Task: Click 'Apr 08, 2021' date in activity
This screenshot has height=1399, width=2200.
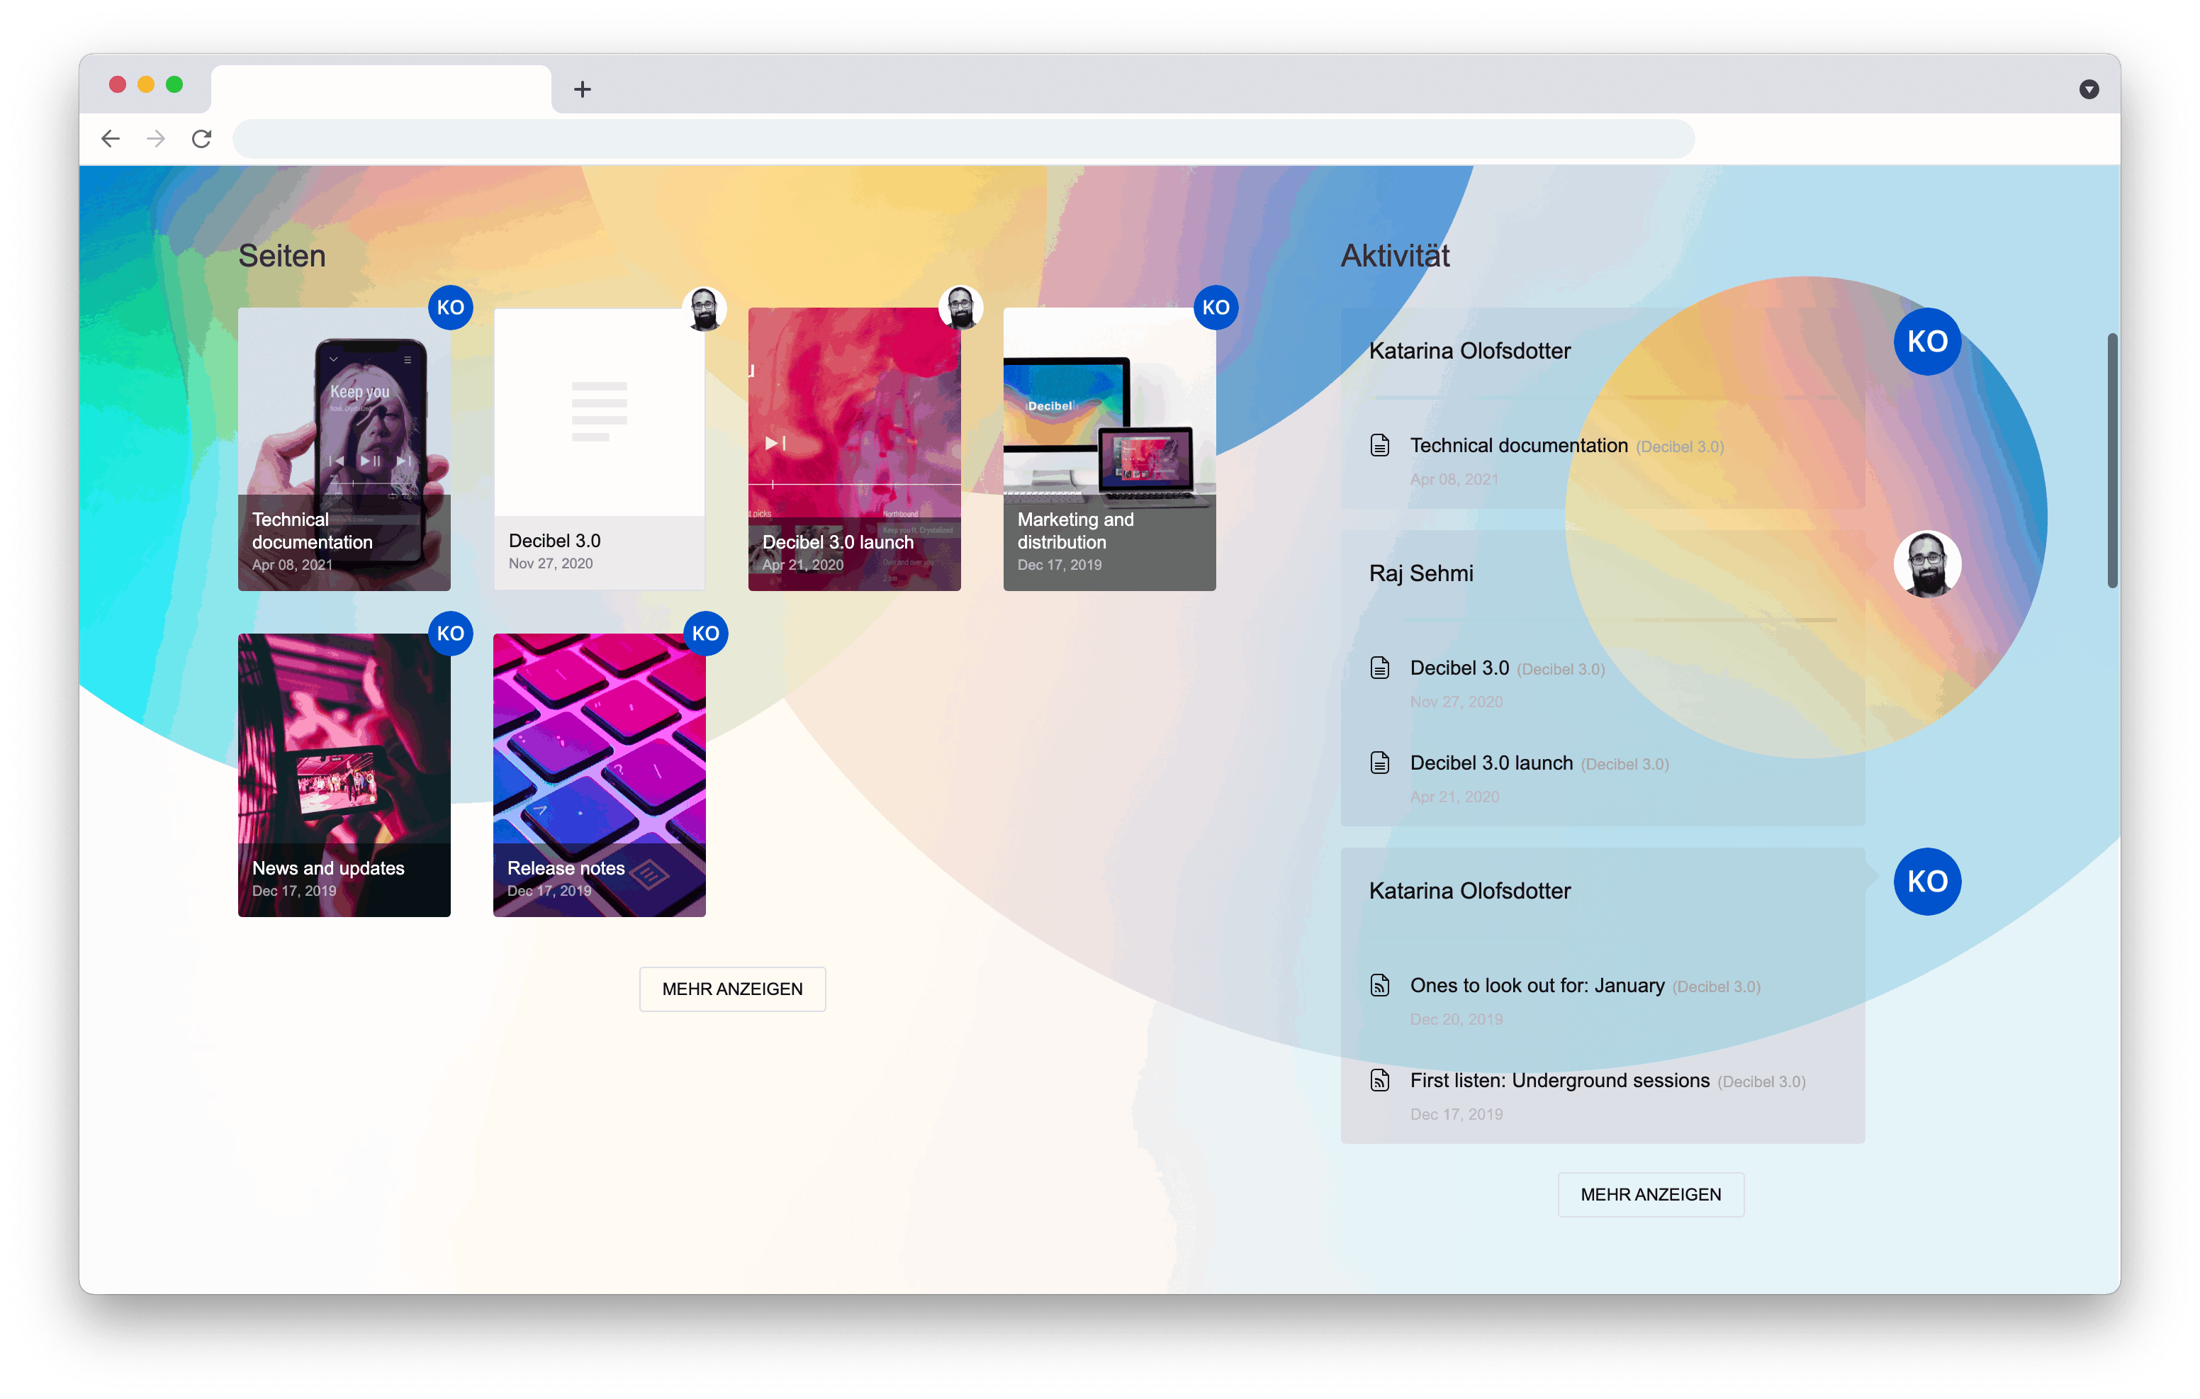Action: [1454, 480]
